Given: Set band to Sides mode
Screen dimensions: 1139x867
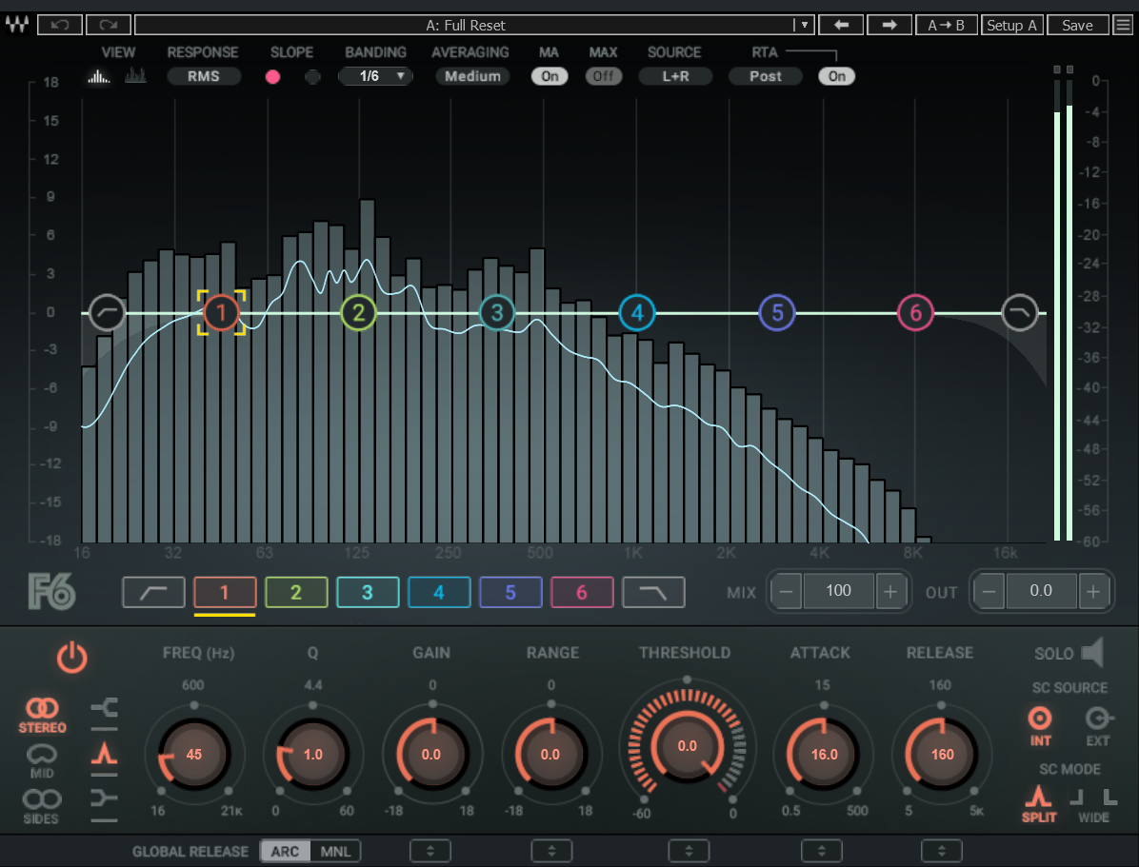Looking at the screenshot, I should (x=41, y=807).
